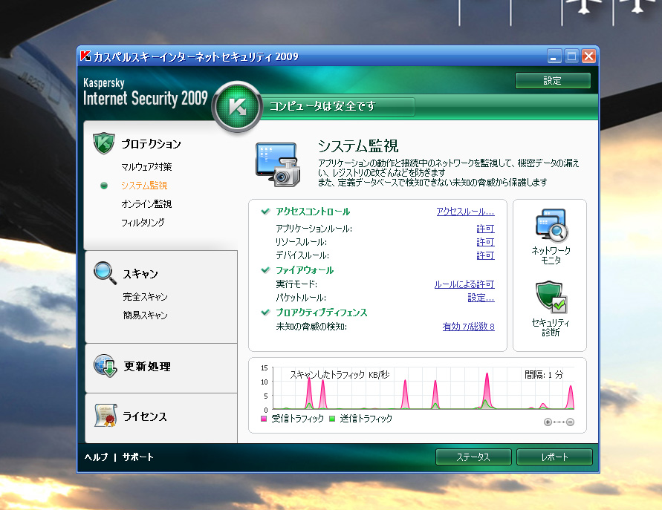Screen dimensions: 662x510
Task: Click 許可 link for アプリケーションルール
Action: [x=485, y=229]
